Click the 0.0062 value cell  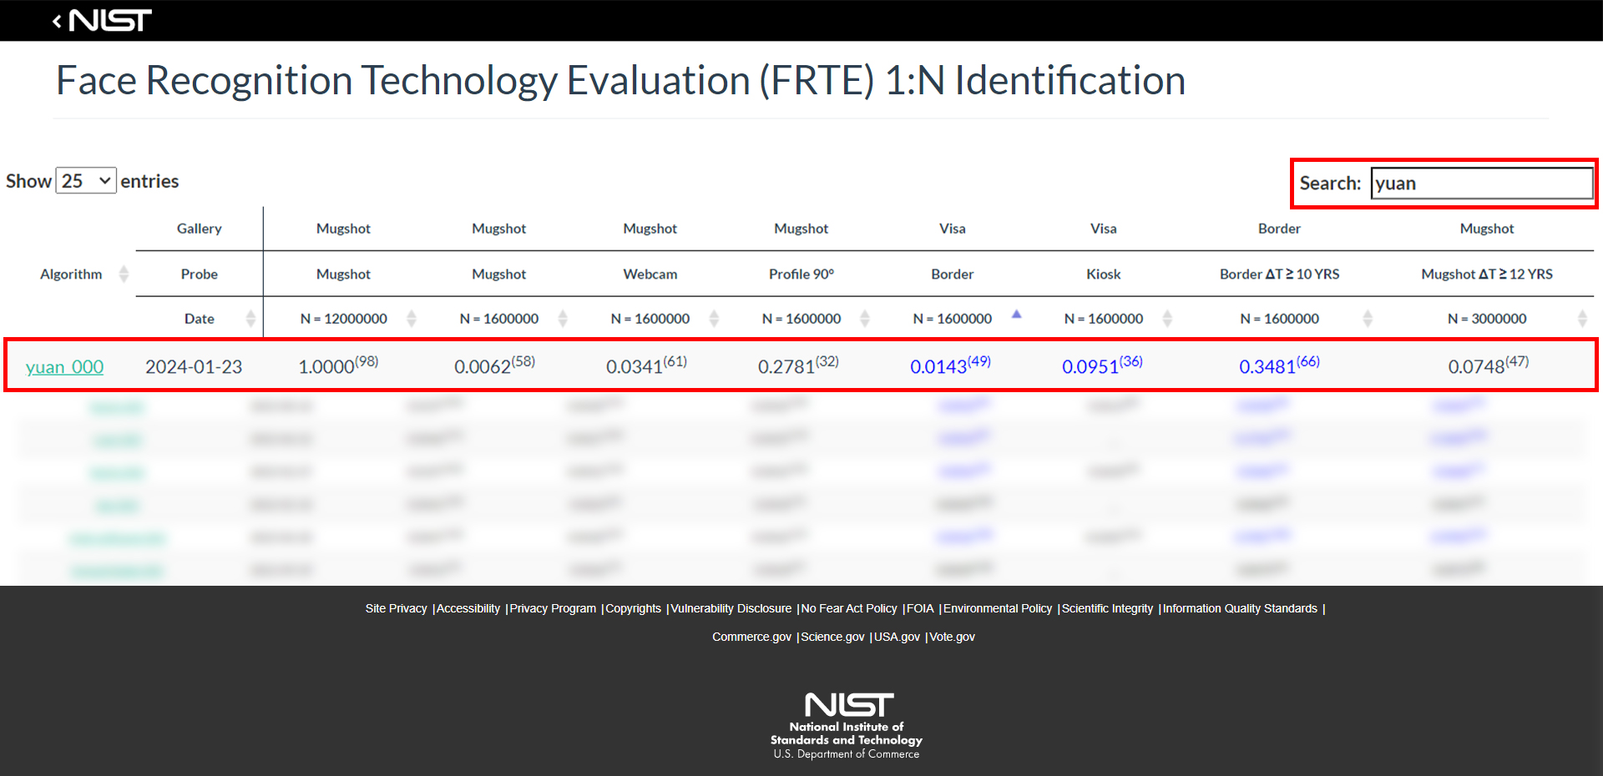coord(494,365)
